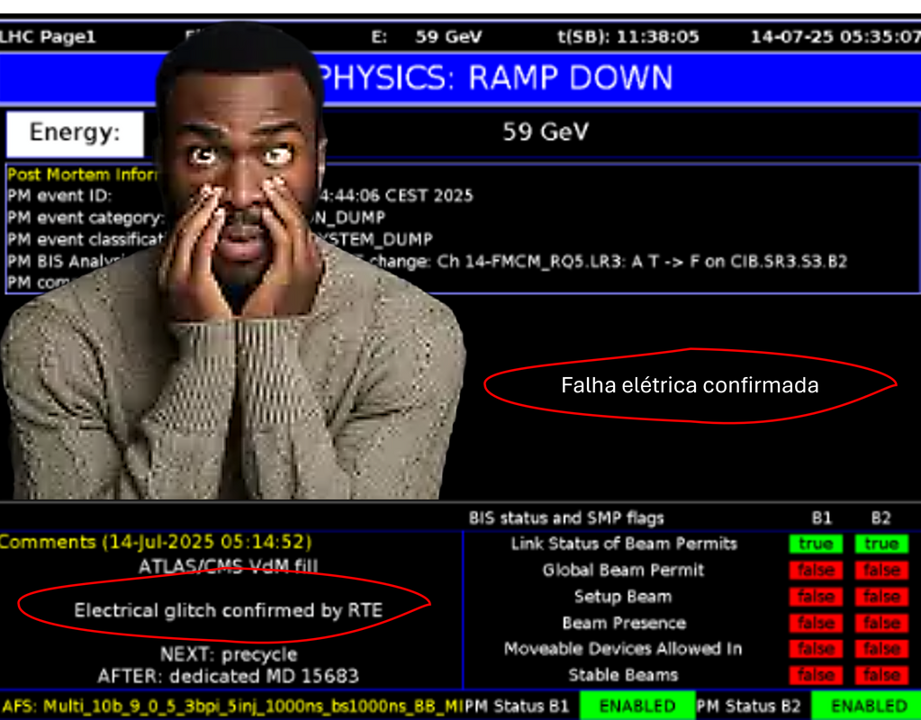Select the PM Status B2 ENABLED box

(867, 706)
